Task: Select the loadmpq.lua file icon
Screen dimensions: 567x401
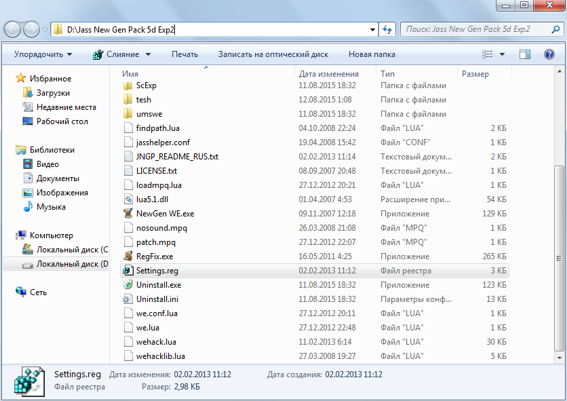Action: [x=128, y=185]
